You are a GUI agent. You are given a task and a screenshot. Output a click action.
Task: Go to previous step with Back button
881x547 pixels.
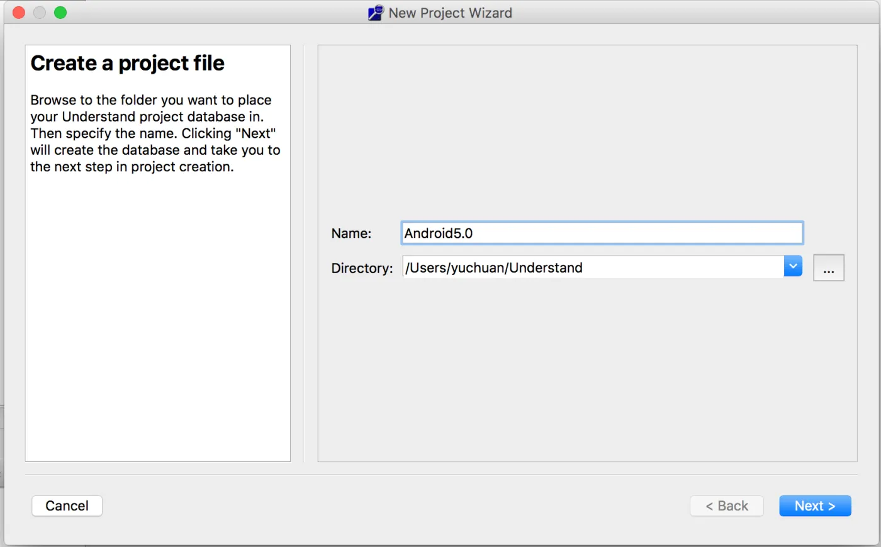click(727, 506)
